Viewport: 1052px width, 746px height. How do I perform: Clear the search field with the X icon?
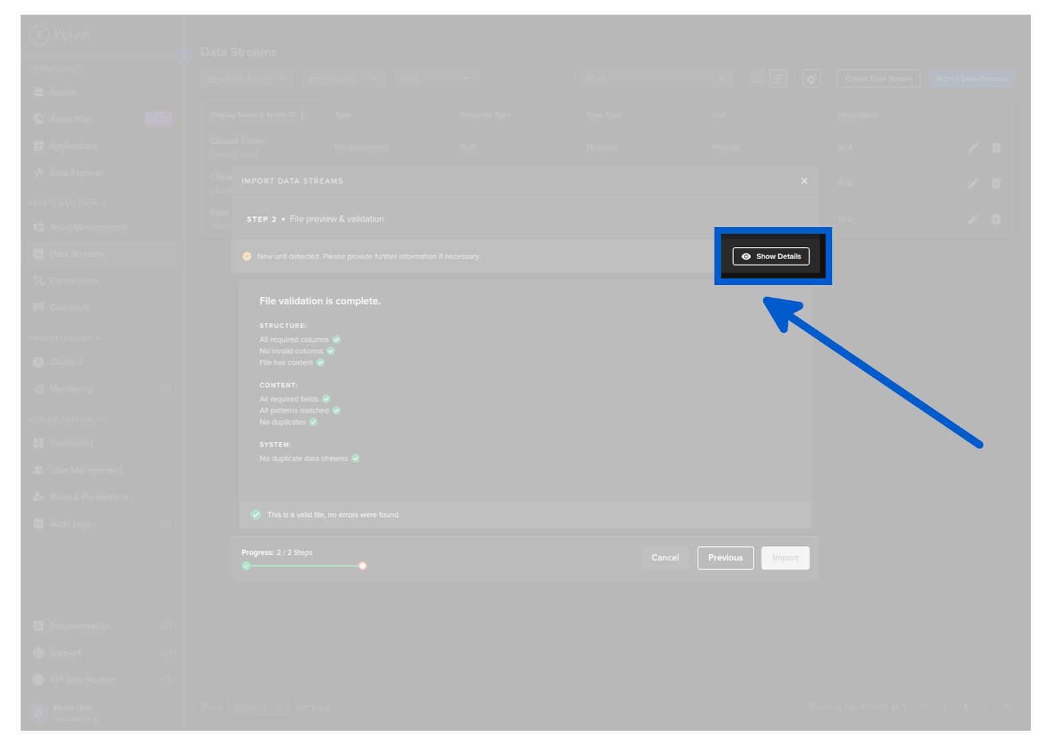[x=721, y=79]
